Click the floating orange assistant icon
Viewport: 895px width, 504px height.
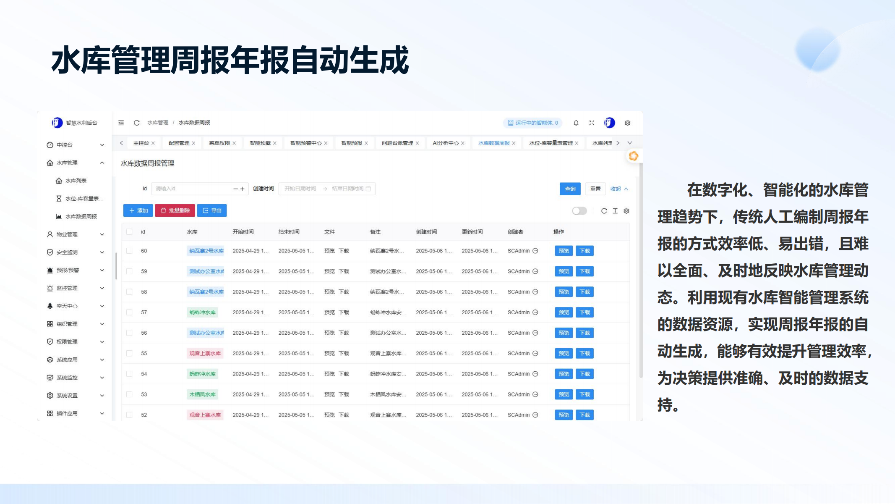[633, 156]
